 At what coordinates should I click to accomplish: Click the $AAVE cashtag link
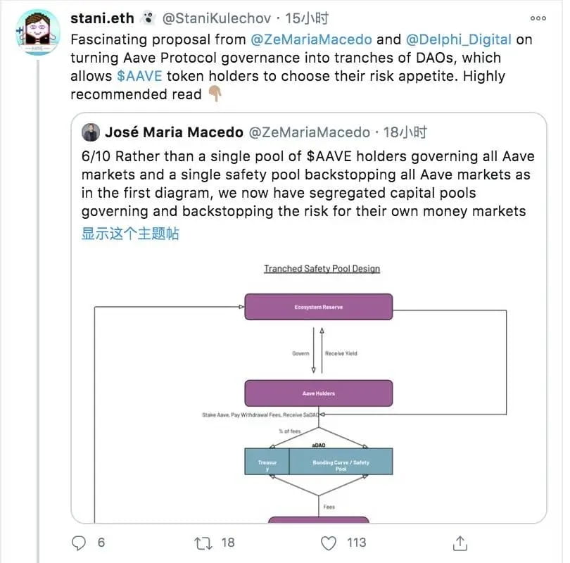coord(140,76)
